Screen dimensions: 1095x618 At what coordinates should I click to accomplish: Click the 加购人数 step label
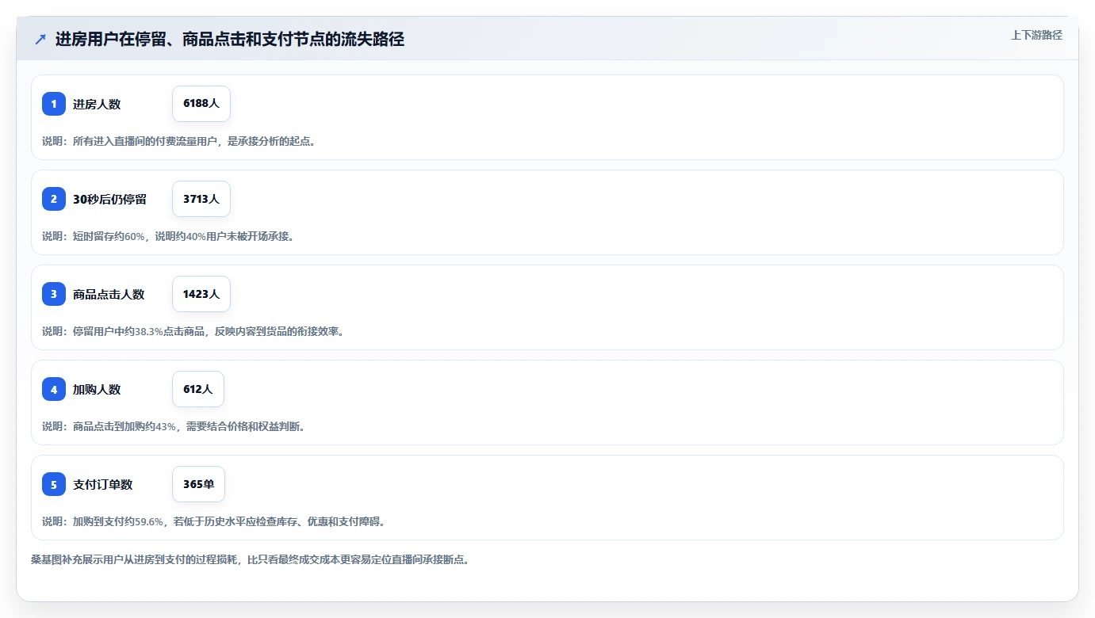pos(97,389)
